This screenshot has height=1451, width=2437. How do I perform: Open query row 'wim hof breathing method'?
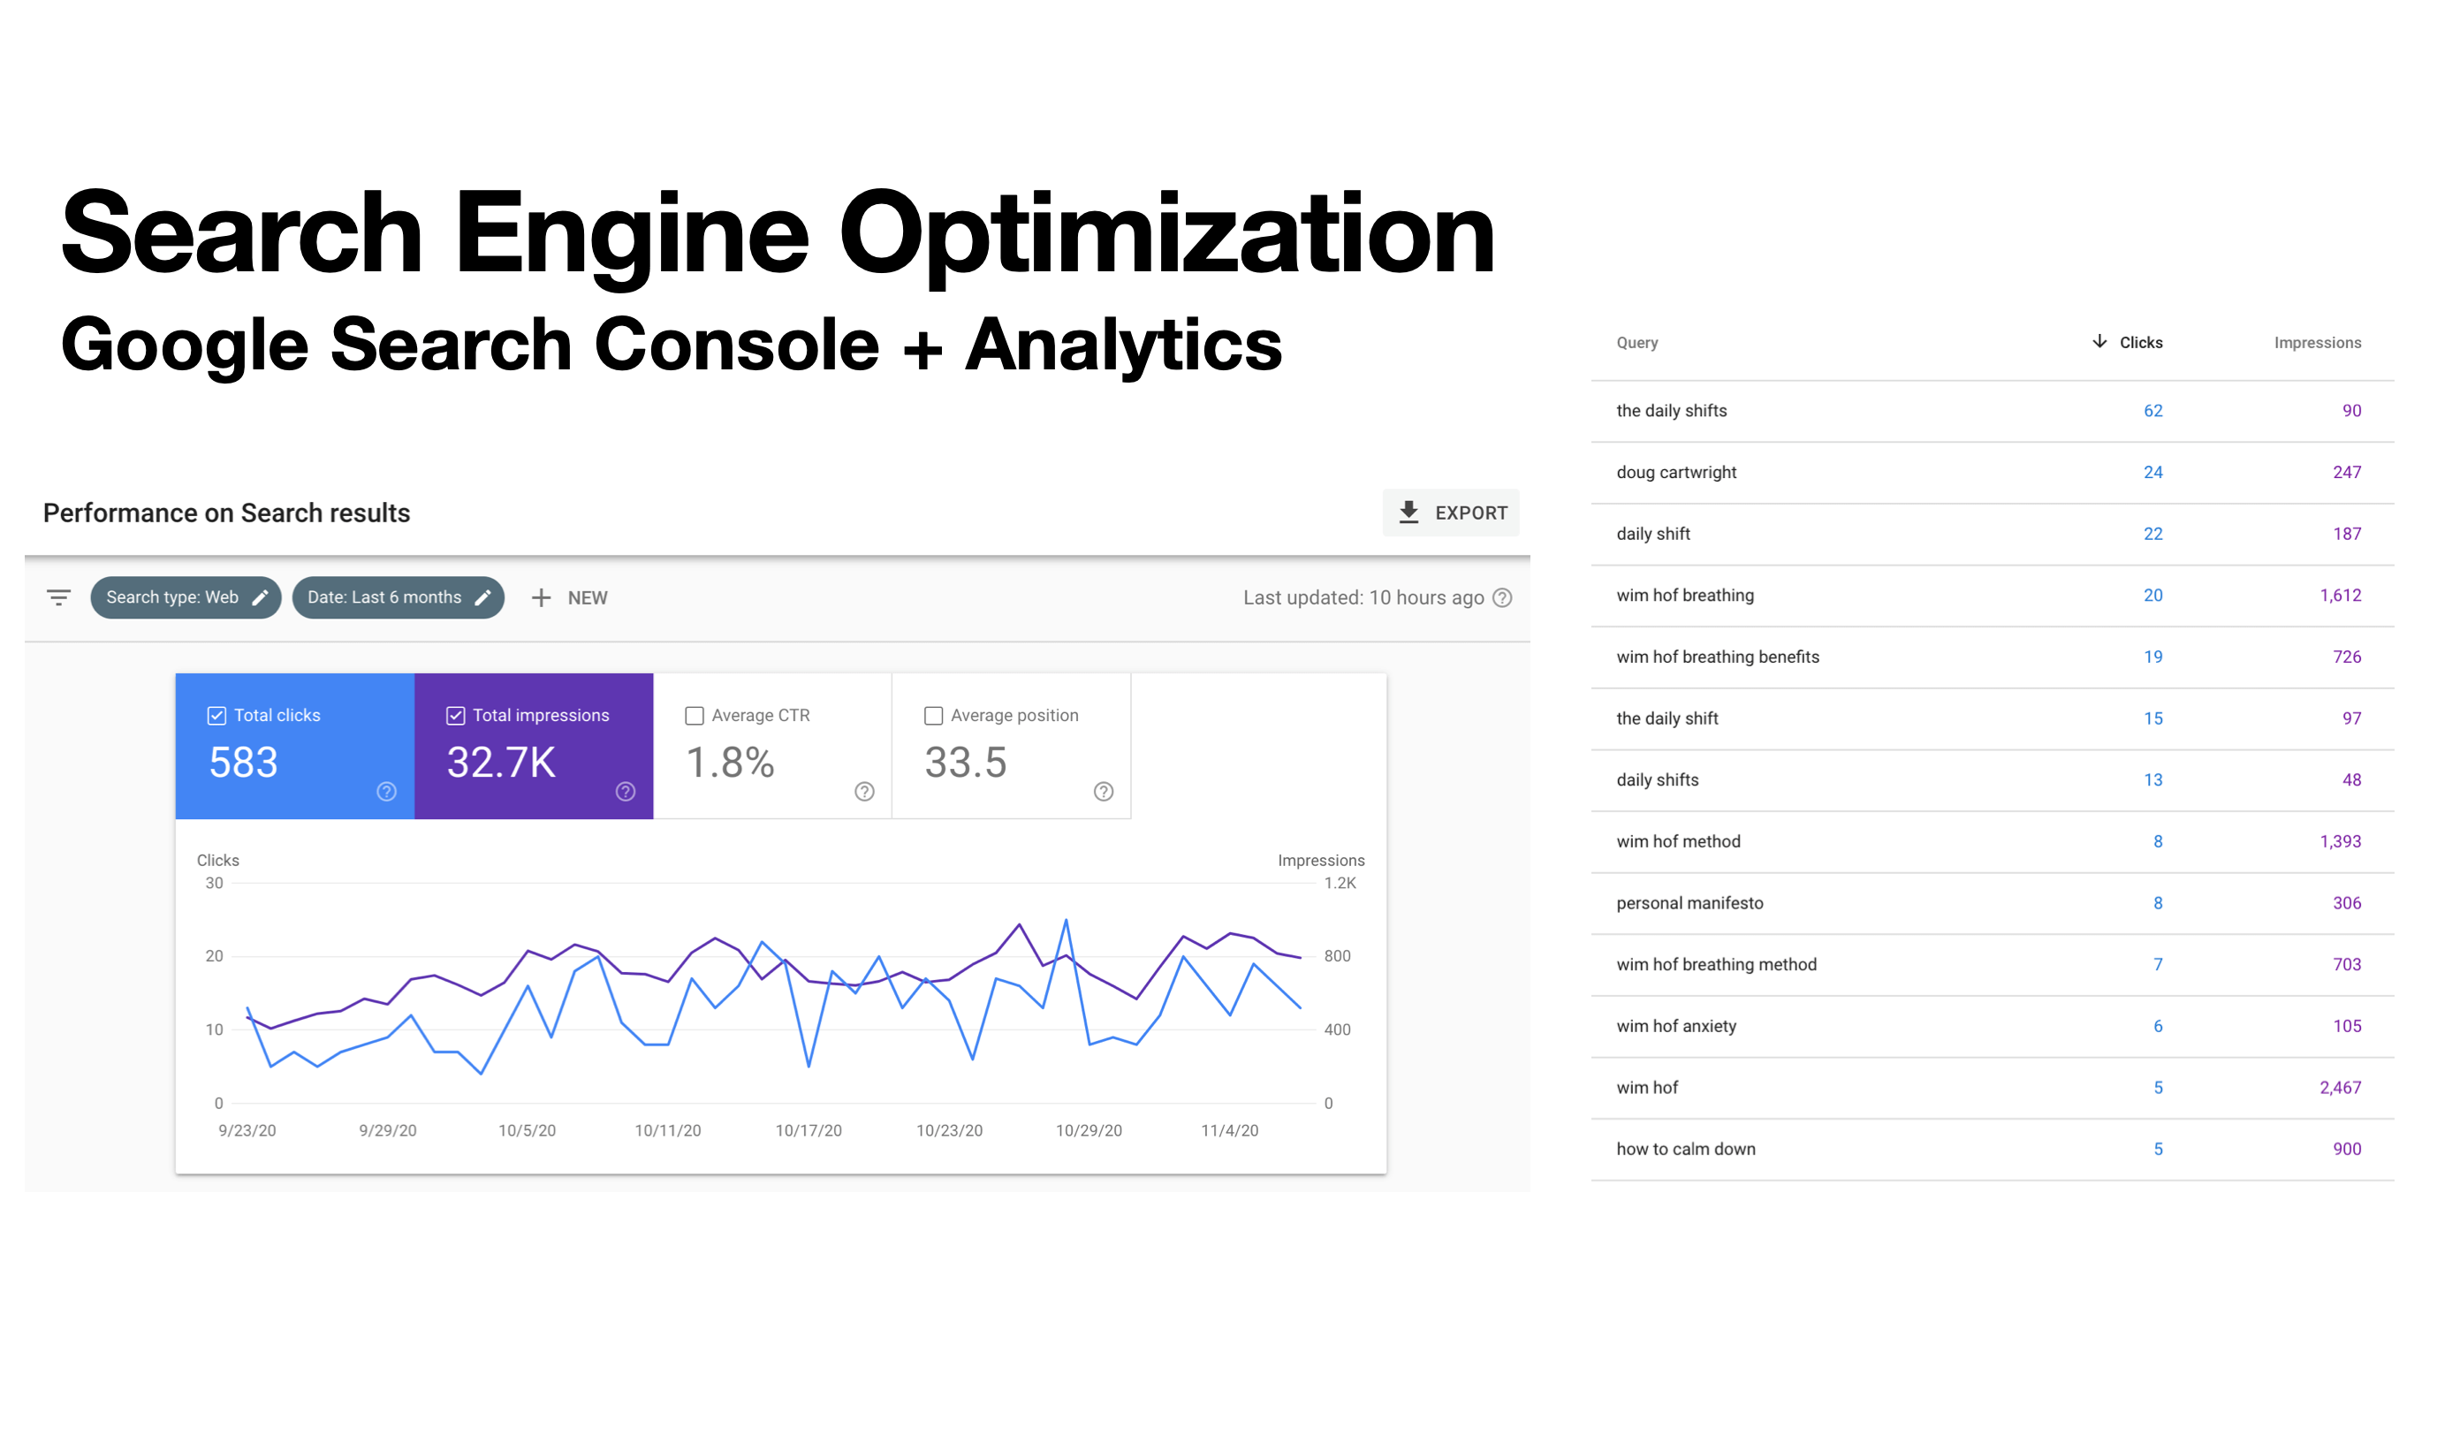coord(1993,965)
